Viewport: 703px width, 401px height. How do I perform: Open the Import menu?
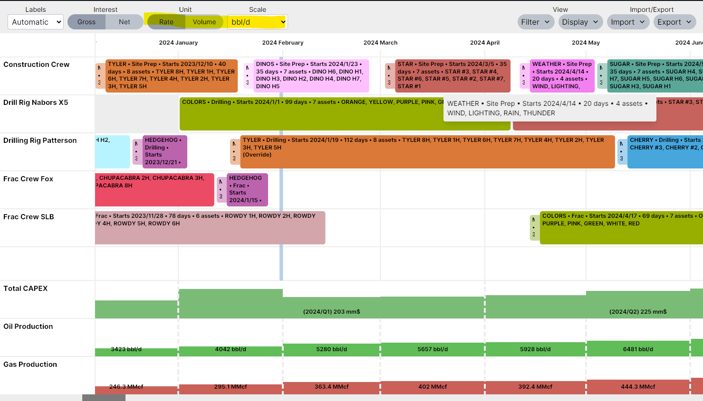point(628,22)
